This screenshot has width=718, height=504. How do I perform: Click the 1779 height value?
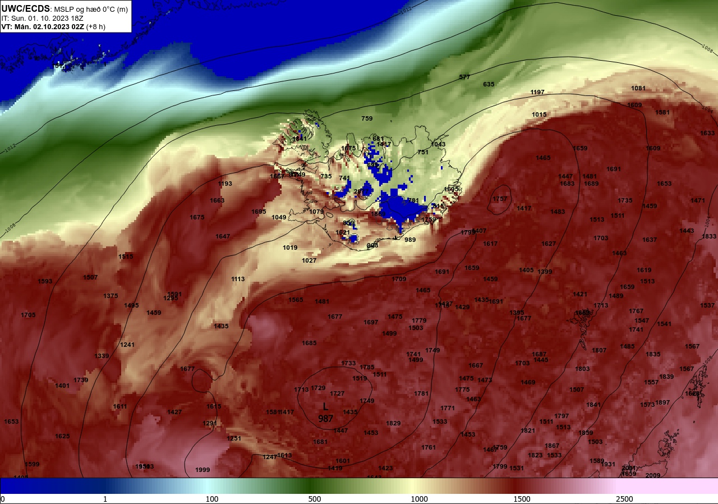tap(419, 320)
